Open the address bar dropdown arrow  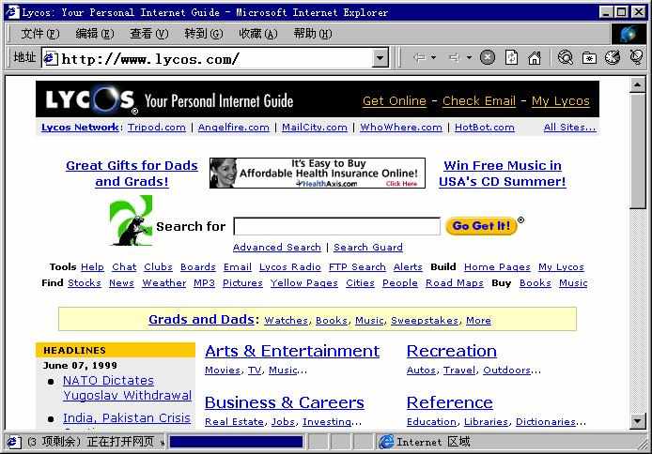click(380, 58)
